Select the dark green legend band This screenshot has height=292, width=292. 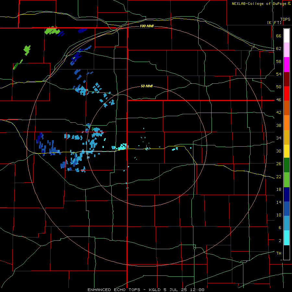pos(286,165)
